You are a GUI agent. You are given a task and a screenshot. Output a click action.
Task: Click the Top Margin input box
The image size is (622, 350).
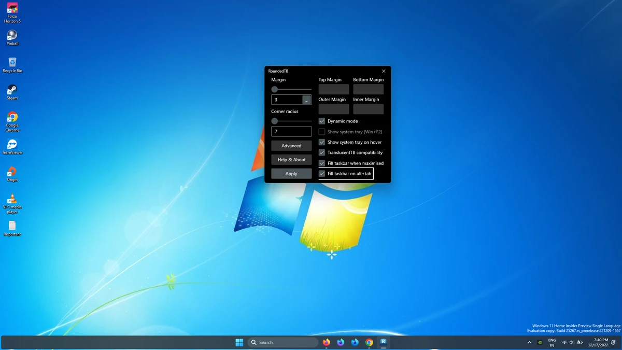(334, 89)
